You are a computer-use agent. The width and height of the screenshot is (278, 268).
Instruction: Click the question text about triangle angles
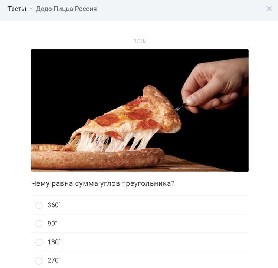coord(103,183)
